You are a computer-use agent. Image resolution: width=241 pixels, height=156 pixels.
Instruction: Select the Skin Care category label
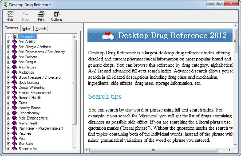[26, 143]
